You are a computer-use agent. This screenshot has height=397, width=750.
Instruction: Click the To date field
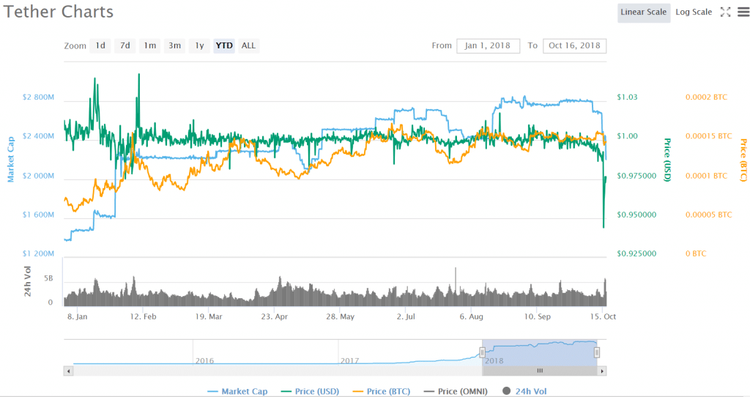coord(574,45)
